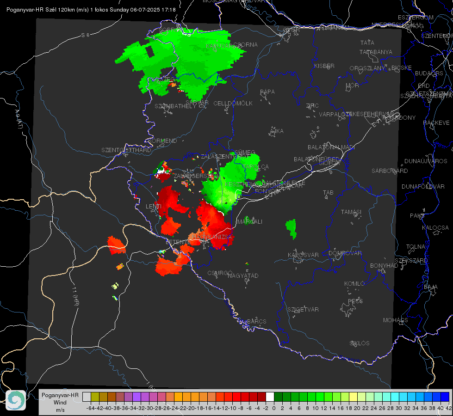Click the KALOCSA label
This screenshot has width=453, height=416.
[435, 227]
